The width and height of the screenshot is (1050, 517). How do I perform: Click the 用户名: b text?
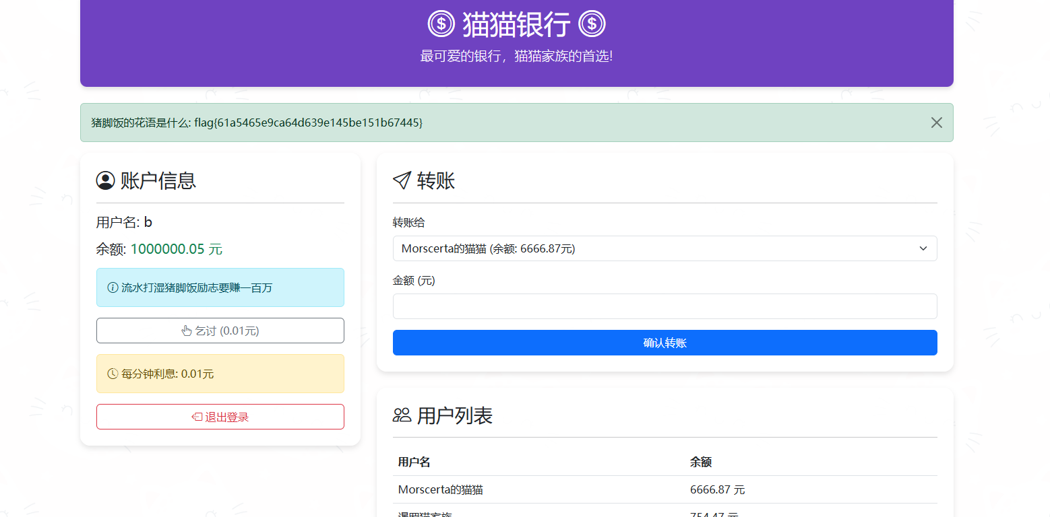point(125,222)
